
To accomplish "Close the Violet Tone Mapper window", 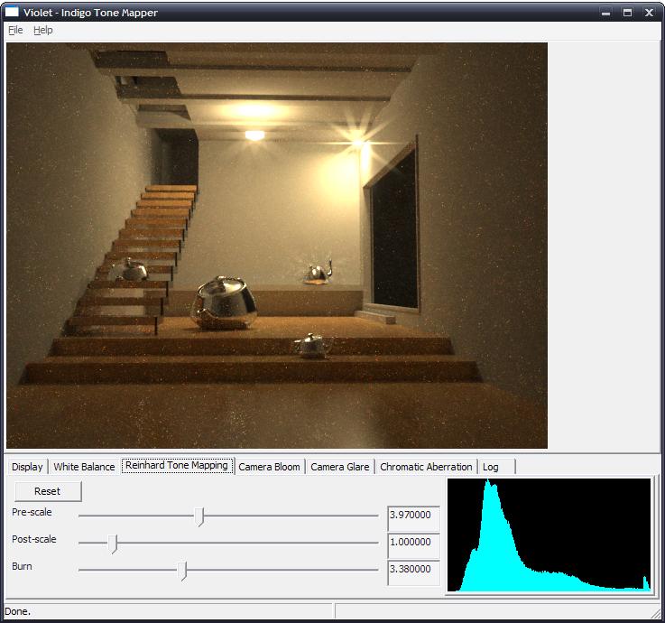I will (x=649, y=13).
